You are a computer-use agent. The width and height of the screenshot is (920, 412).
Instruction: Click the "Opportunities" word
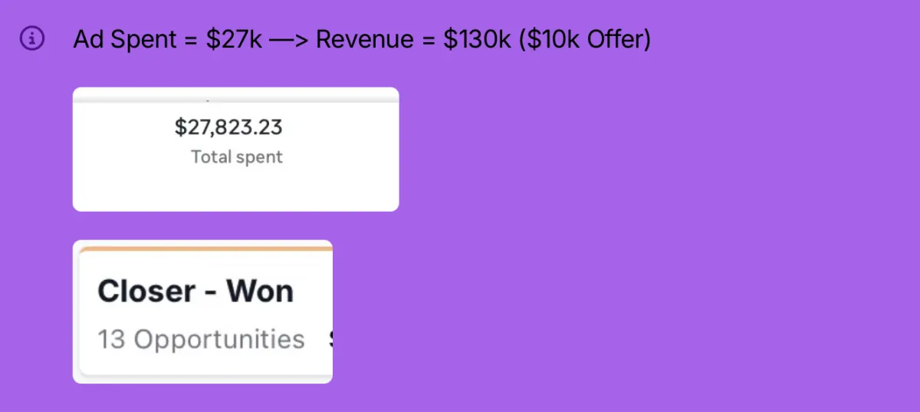click(219, 340)
